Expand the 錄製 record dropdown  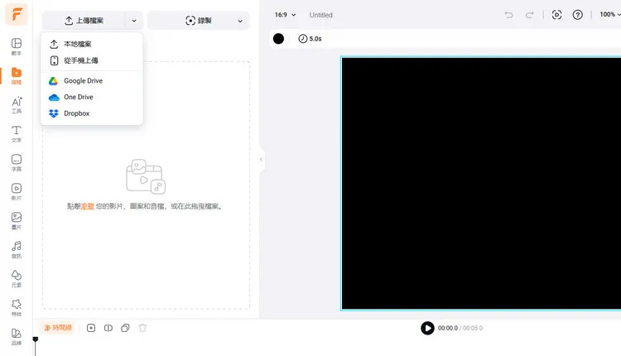[240, 21]
